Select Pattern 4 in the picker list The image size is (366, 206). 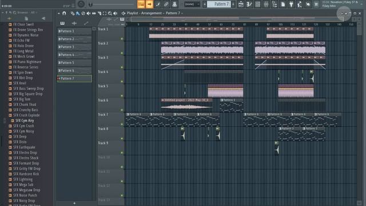[x=74, y=55]
